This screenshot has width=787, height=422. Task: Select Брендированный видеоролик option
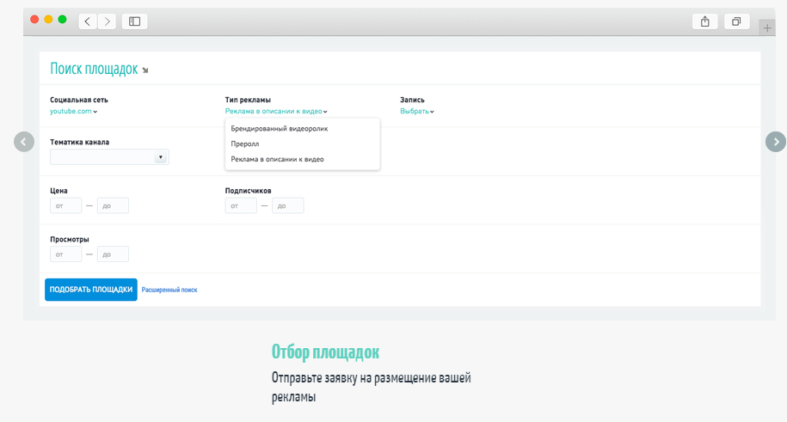tap(280, 129)
